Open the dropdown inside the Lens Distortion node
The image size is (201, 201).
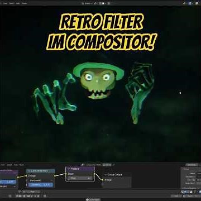point(40,180)
